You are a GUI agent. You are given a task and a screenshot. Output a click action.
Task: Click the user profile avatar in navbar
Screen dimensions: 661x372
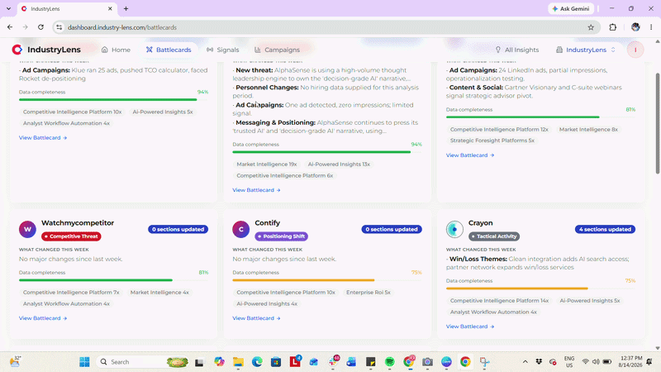(635, 50)
